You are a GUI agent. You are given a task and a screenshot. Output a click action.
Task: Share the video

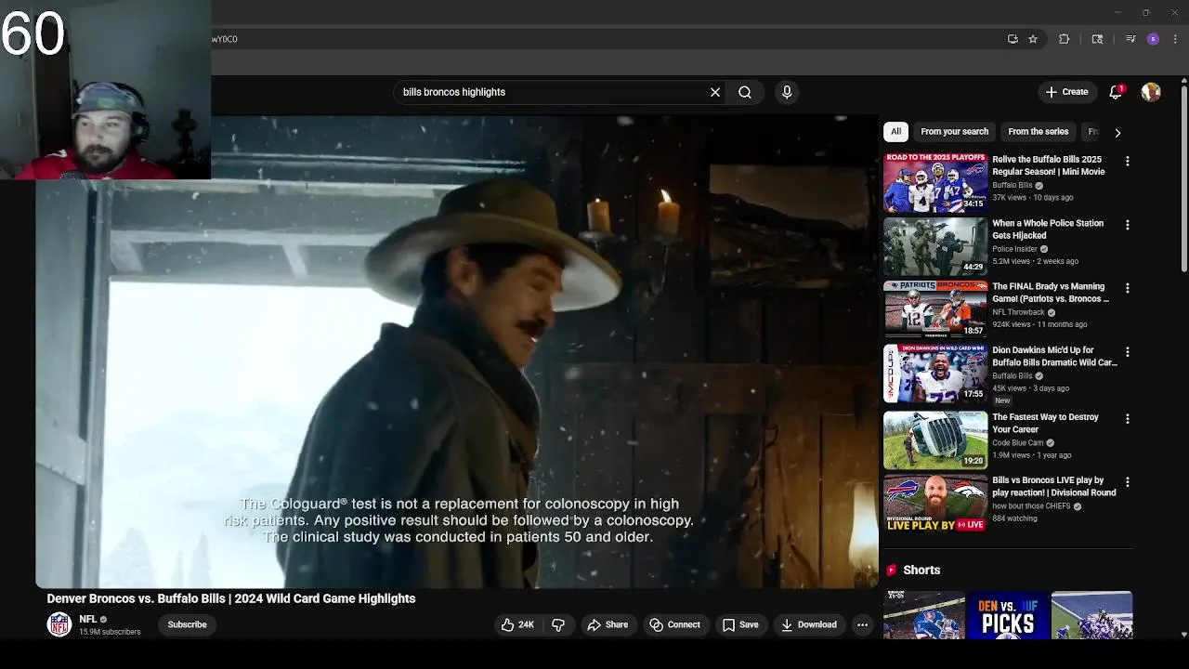pos(608,624)
